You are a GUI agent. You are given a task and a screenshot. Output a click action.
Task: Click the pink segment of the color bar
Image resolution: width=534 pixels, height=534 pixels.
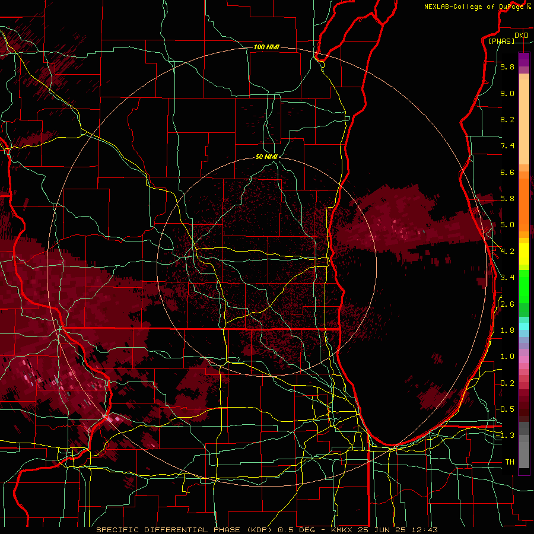[524, 360]
